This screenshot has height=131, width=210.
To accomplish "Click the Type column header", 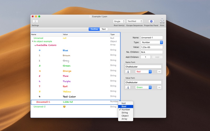I will [115, 35].
